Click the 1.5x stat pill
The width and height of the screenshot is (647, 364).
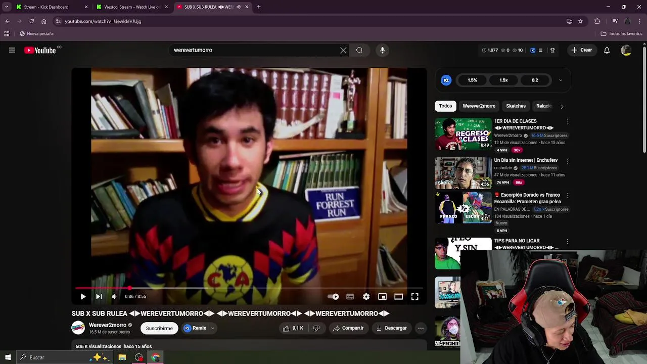click(503, 80)
